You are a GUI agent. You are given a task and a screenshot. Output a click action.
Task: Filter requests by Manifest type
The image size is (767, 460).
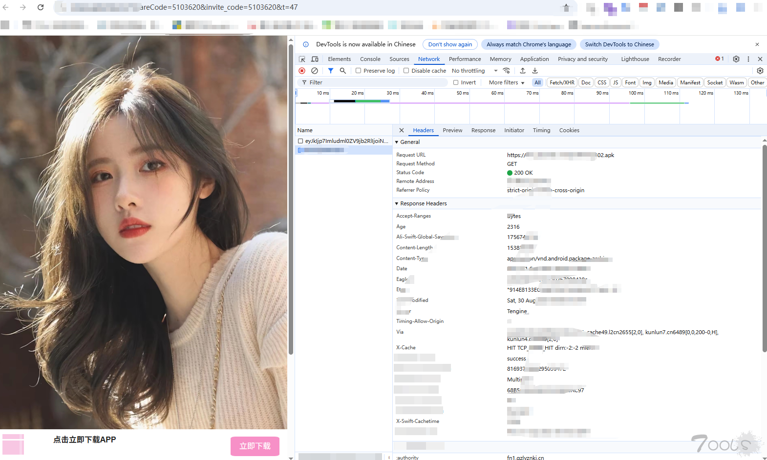pos(690,82)
